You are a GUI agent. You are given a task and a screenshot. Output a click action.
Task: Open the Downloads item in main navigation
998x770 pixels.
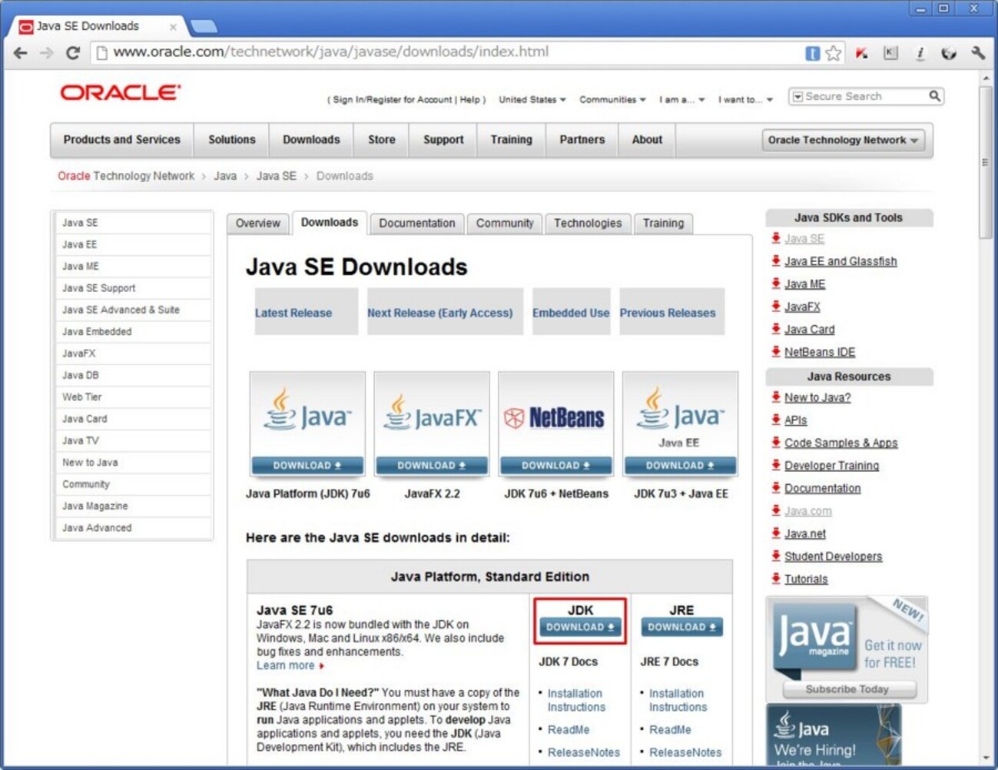[311, 140]
